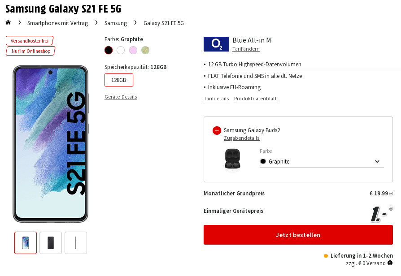Select the 128GB storage option
The height and width of the screenshot is (276, 401).
[x=118, y=80]
